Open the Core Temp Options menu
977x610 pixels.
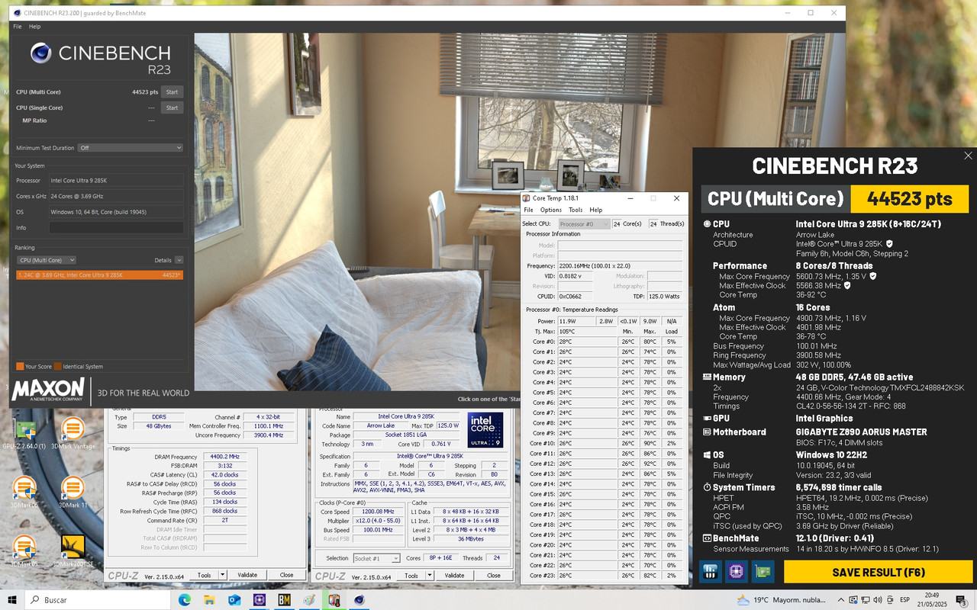[x=551, y=210]
